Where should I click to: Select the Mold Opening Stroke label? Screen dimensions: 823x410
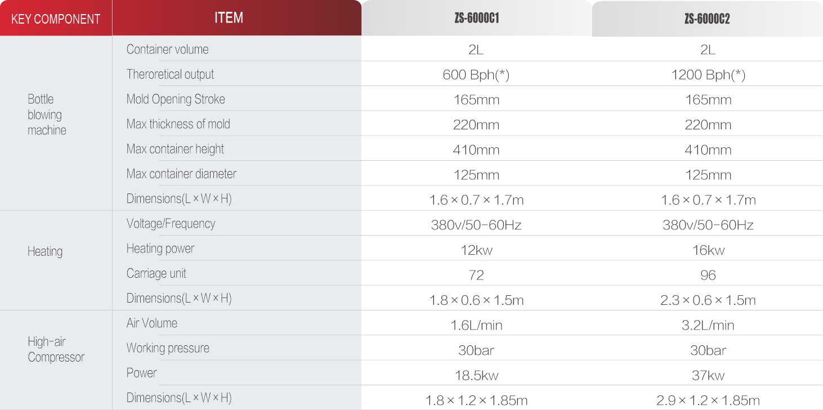tap(176, 100)
